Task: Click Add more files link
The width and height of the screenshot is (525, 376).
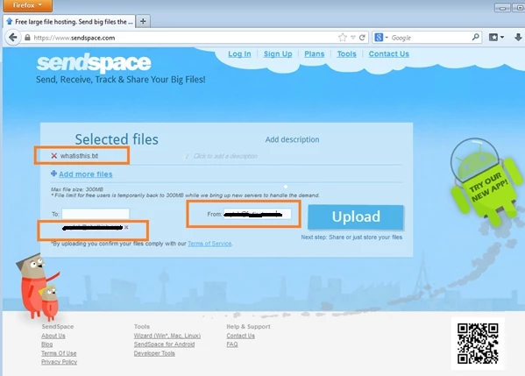Action: pos(86,174)
